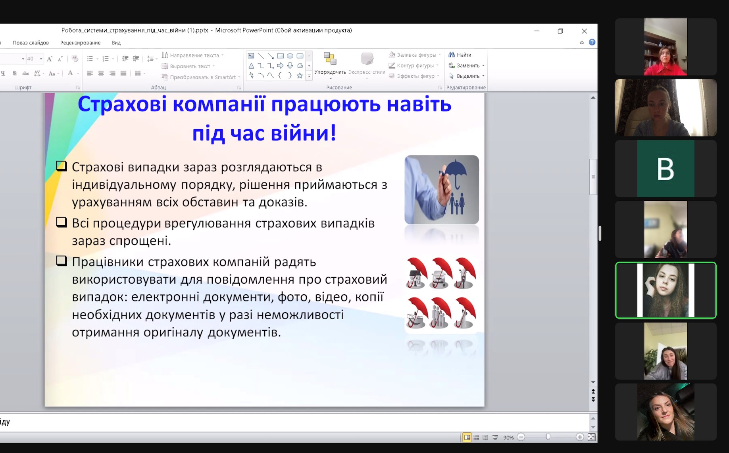The width and height of the screenshot is (729, 453).
Task: Open the Рецензирование ribbon tab
Action: coord(80,43)
